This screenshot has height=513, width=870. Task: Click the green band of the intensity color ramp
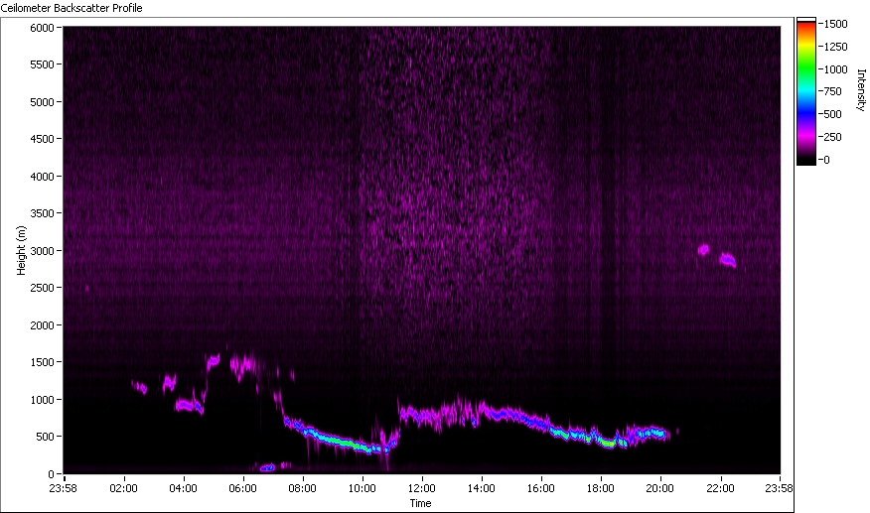pyautogui.click(x=806, y=69)
